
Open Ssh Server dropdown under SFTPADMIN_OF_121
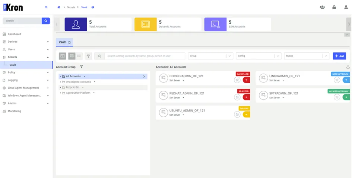[283, 98]
